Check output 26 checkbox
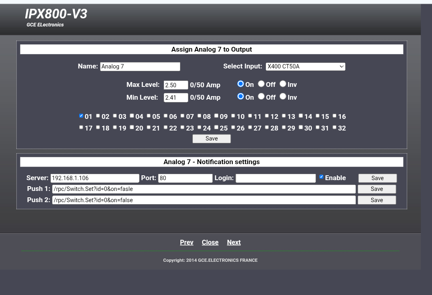The width and height of the screenshot is (432, 295). point(233,127)
